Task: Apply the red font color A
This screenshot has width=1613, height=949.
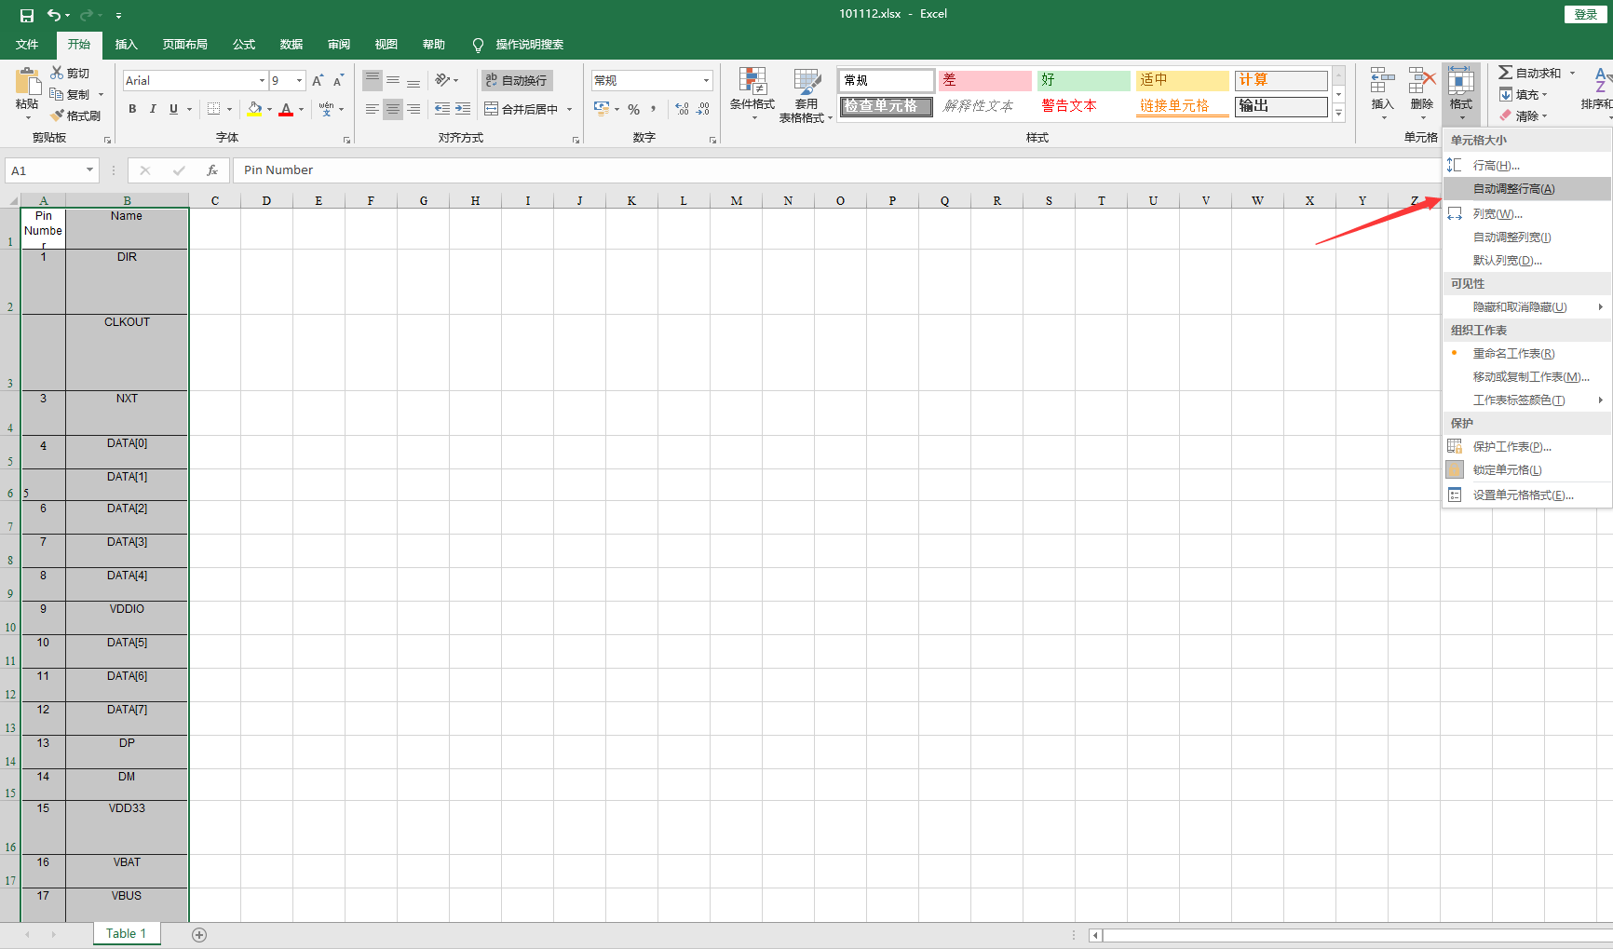Action: (286, 109)
